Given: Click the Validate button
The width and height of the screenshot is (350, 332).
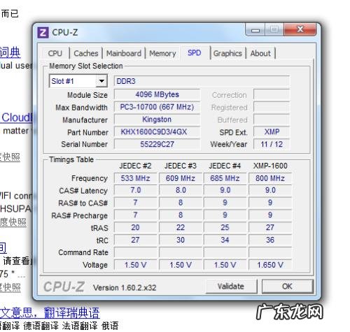Looking at the screenshot, I should 231,286.
